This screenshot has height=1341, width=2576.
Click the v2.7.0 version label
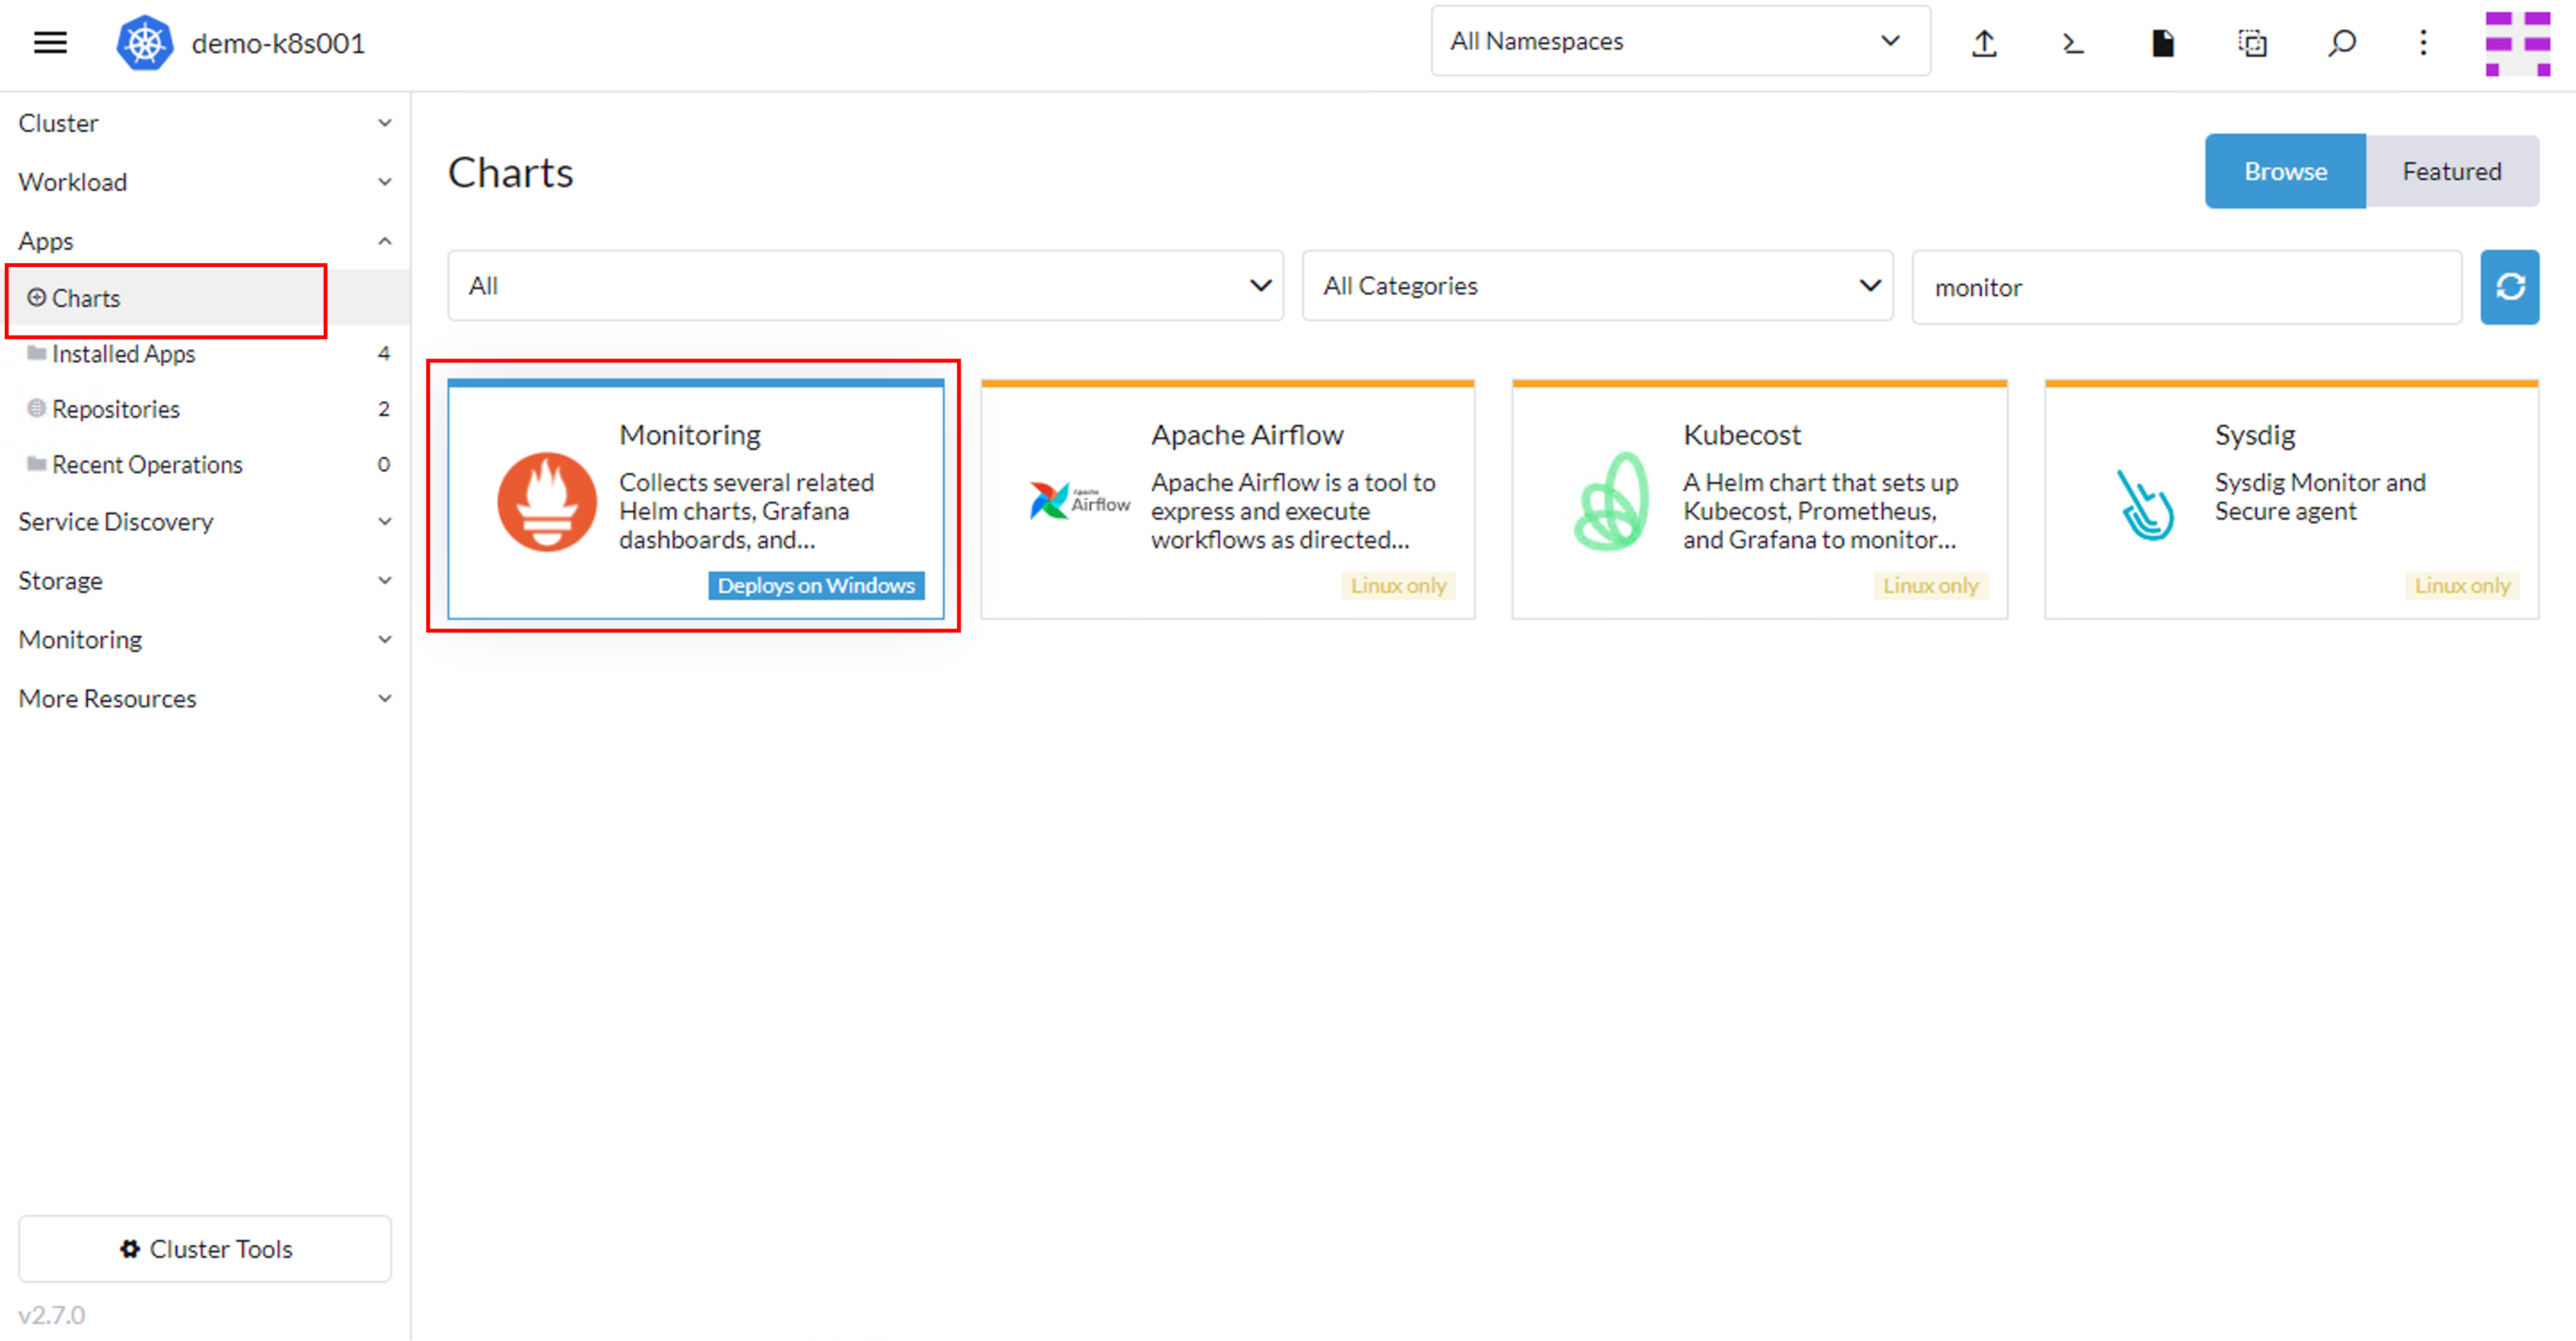(52, 1315)
